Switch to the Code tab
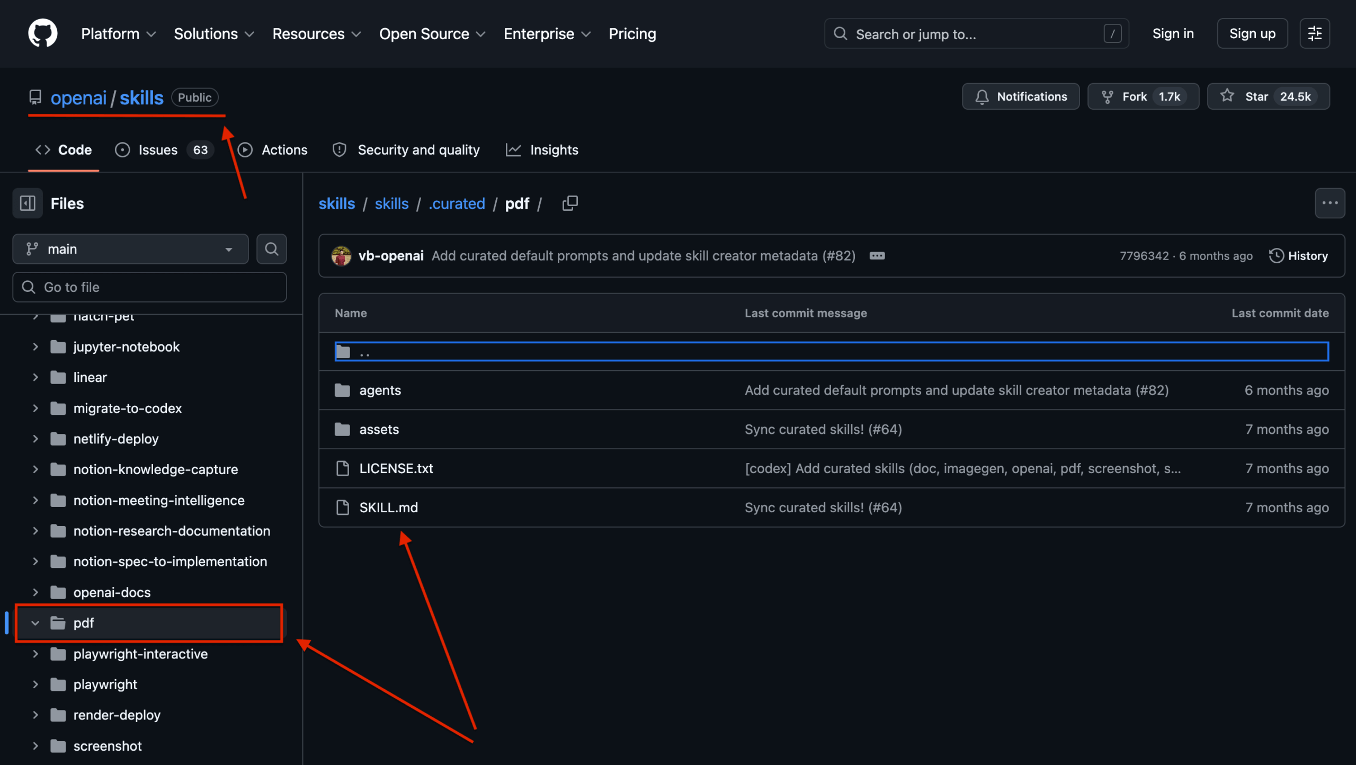The width and height of the screenshot is (1356, 765). click(63, 150)
